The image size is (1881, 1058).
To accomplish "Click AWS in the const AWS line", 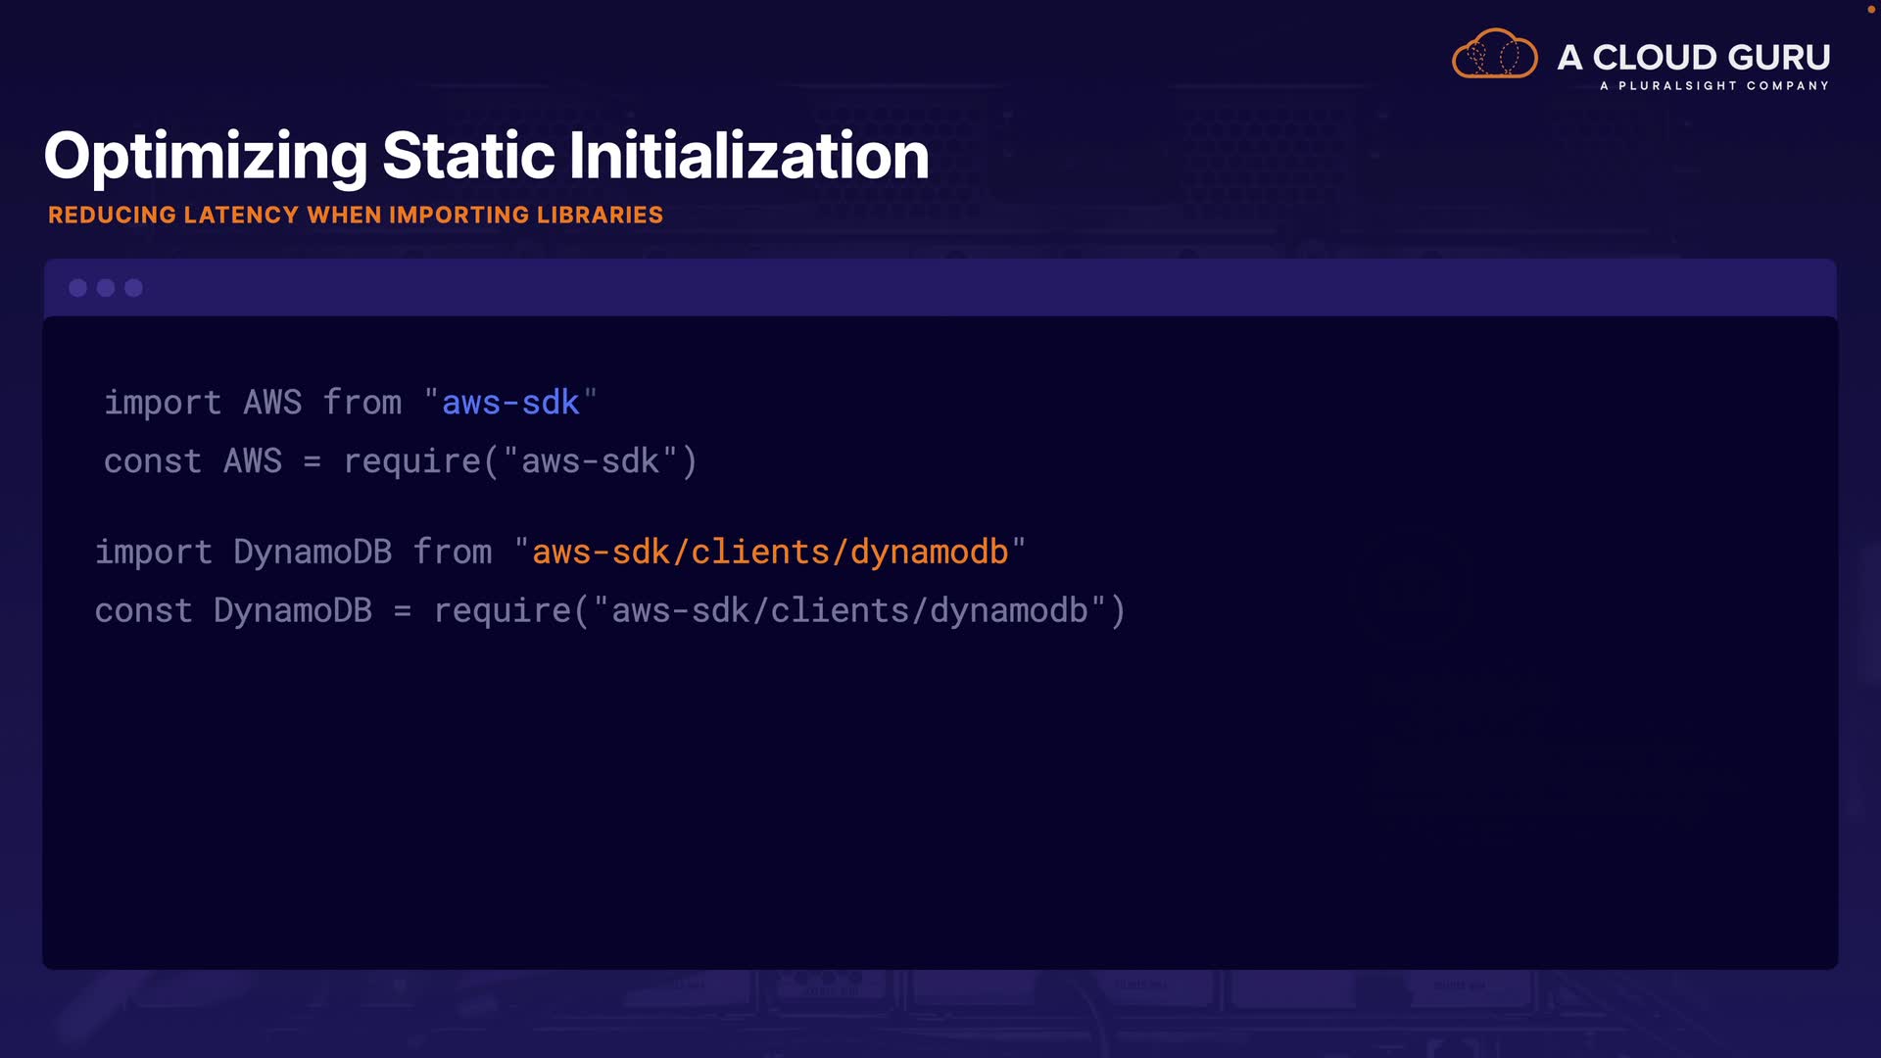I will click(x=253, y=461).
